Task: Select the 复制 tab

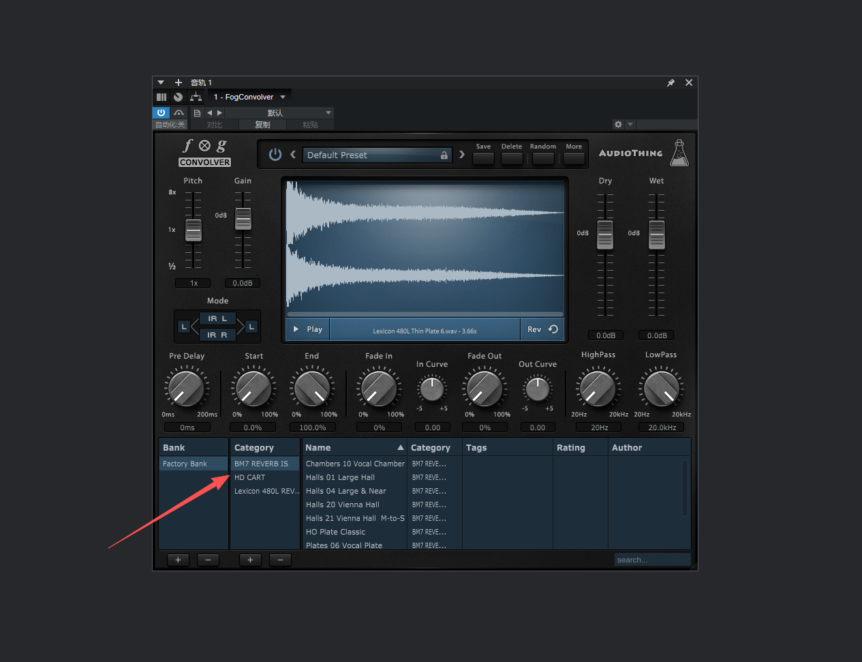Action: tap(262, 124)
